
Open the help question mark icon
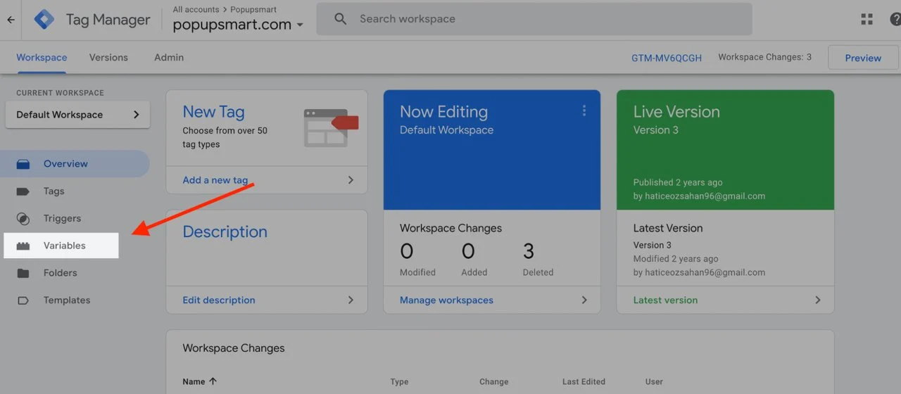895,20
